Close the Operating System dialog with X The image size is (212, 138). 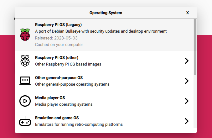[x=187, y=13]
